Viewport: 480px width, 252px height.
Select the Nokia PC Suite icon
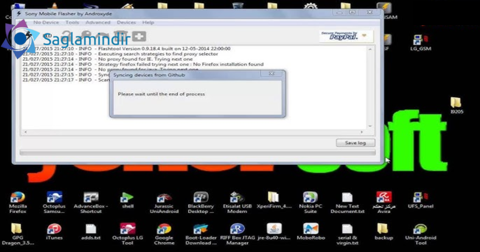(x=310, y=202)
